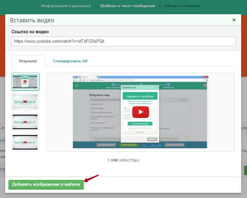Close the Insert Video dialog with X
The width and height of the screenshot is (247, 198).
click(x=234, y=20)
